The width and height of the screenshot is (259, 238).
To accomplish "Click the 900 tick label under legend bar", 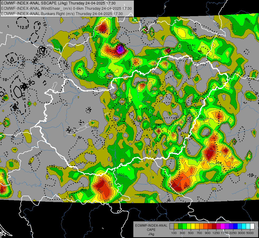I will pos(208,233).
